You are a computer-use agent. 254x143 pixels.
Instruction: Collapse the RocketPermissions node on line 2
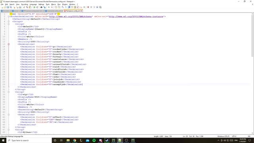(9, 17)
